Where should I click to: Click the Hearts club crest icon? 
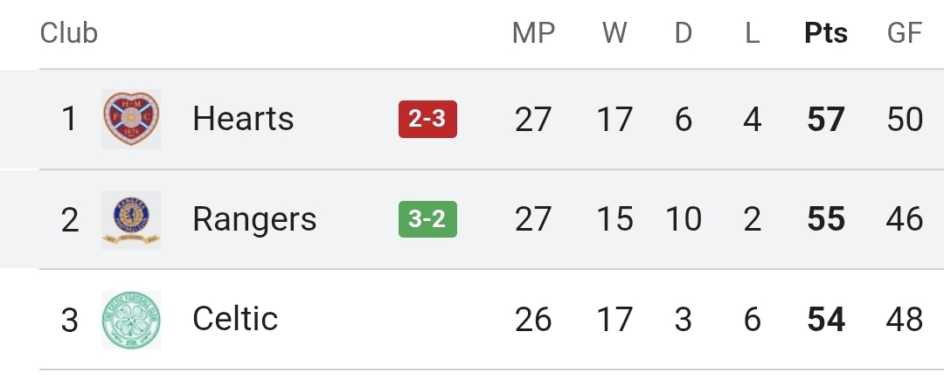(x=131, y=119)
